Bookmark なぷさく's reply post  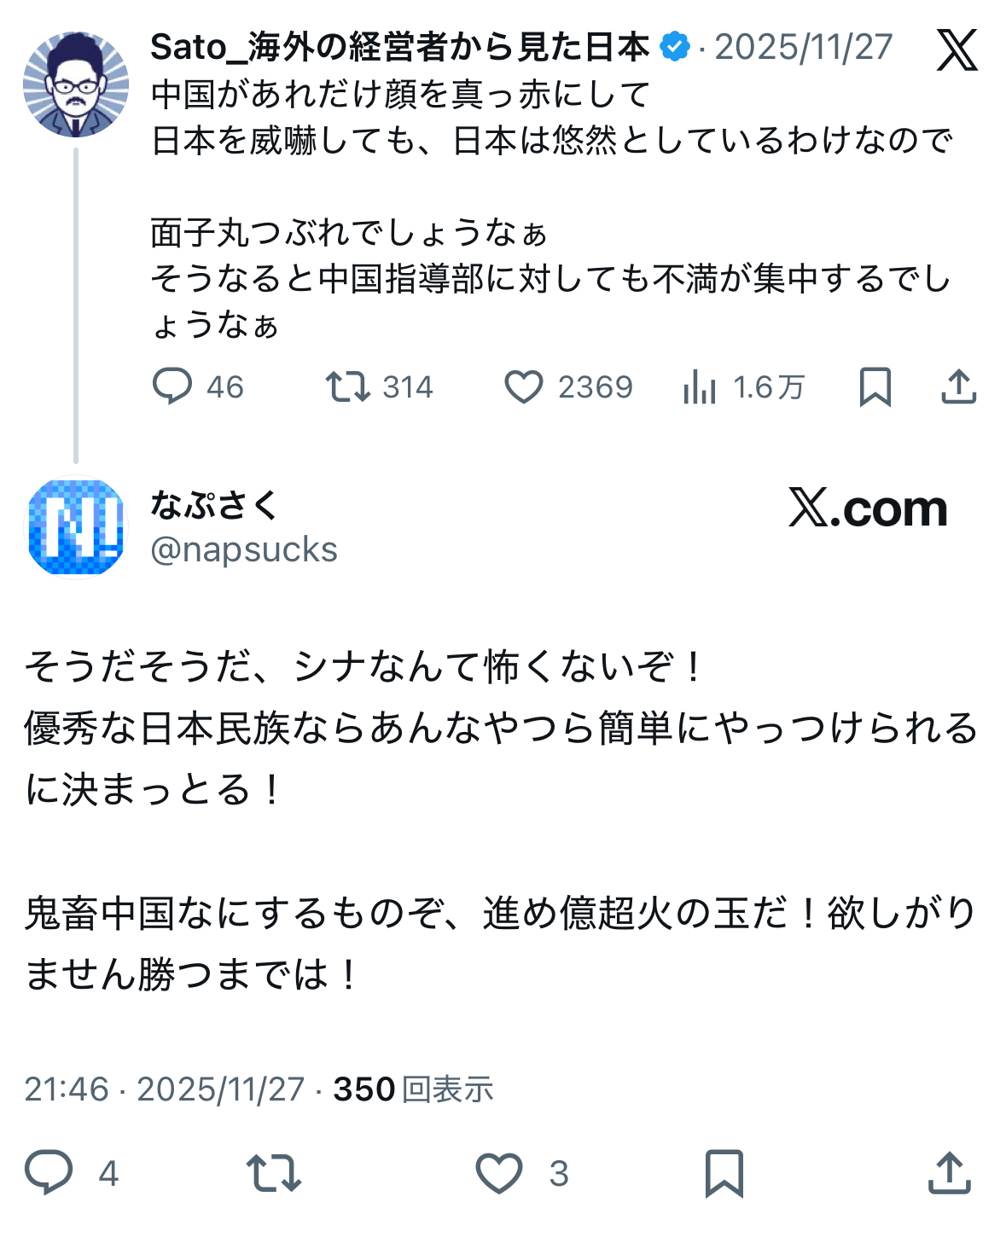point(724,1172)
